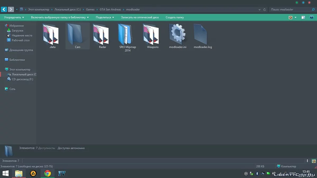This screenshot has width=317, height=178.
Task: Open 'Включить выбранную папку в библиотеку' menu
Action: 60,17
